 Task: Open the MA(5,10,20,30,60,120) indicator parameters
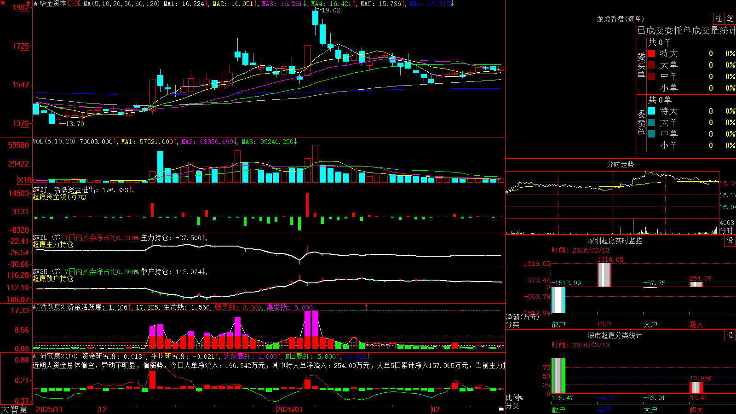click(121, 4)
